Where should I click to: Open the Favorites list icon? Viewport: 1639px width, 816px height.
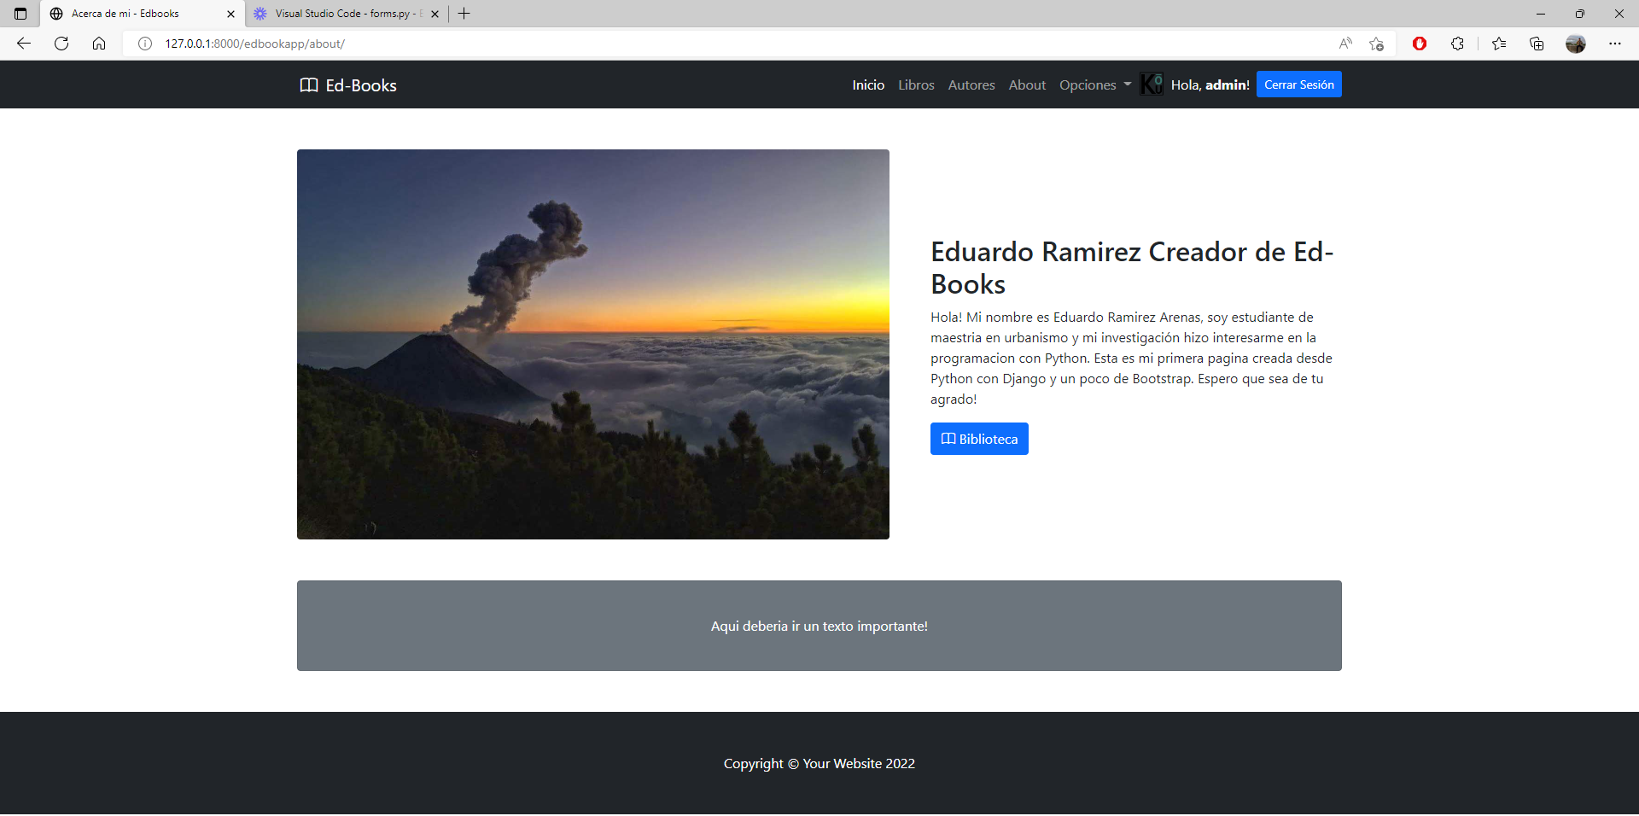point(1499,44)
